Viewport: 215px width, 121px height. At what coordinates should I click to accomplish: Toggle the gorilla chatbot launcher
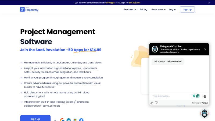click(205, 114)
